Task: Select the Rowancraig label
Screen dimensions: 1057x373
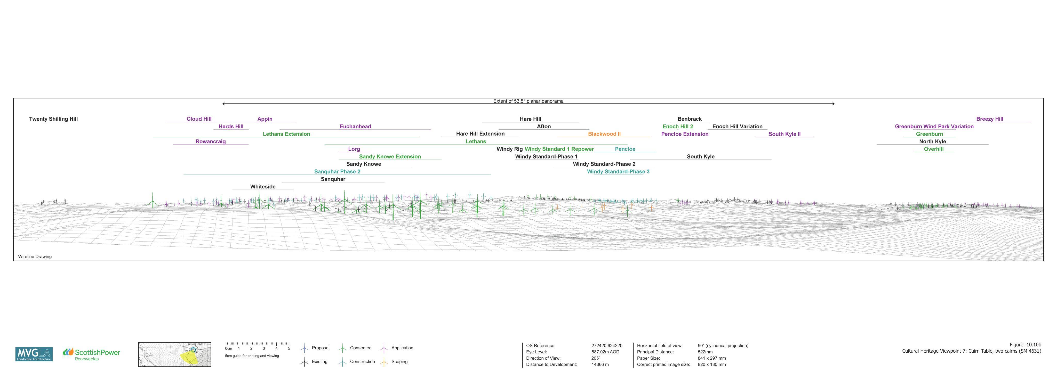Action: coord(211,142)
